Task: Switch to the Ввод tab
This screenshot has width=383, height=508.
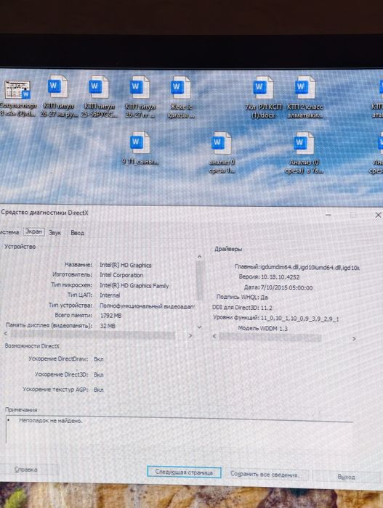Action: click(x=77, y=233)
